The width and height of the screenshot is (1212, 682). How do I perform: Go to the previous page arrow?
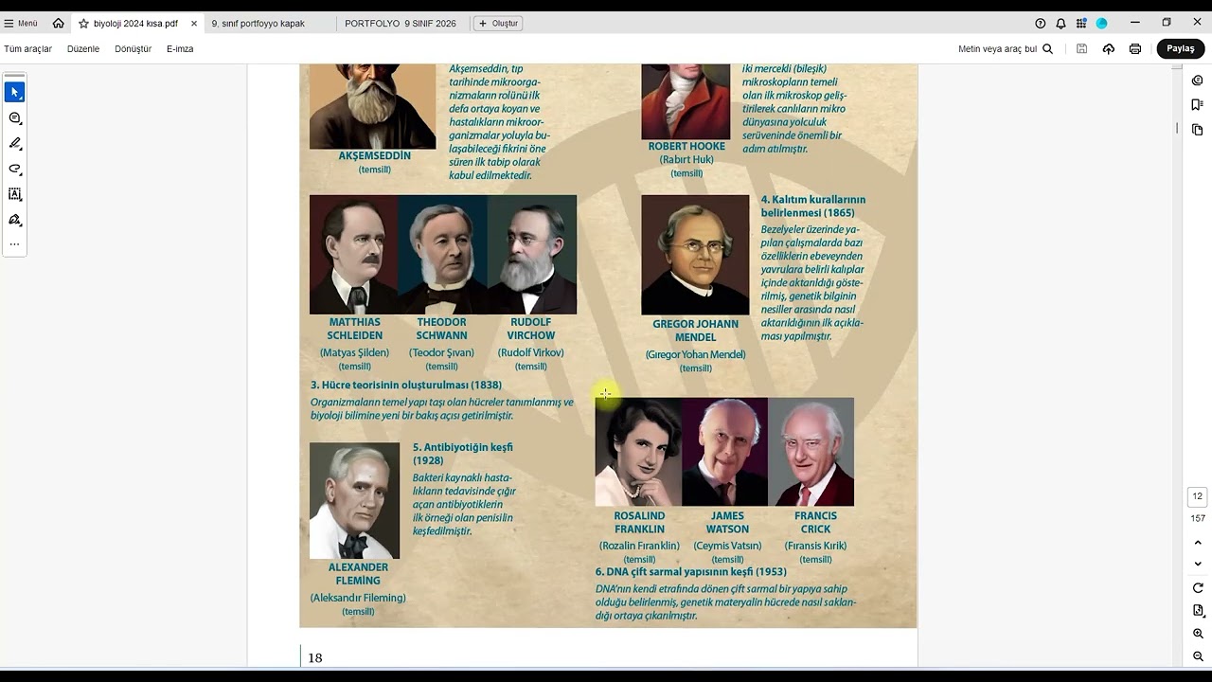(x=1198, y=543)
